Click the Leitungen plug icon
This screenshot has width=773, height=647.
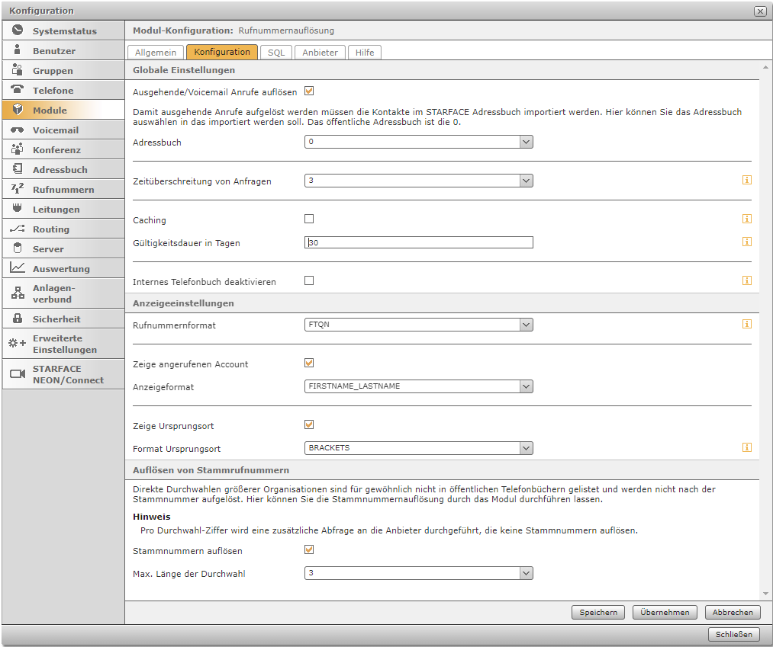[18, 209]
